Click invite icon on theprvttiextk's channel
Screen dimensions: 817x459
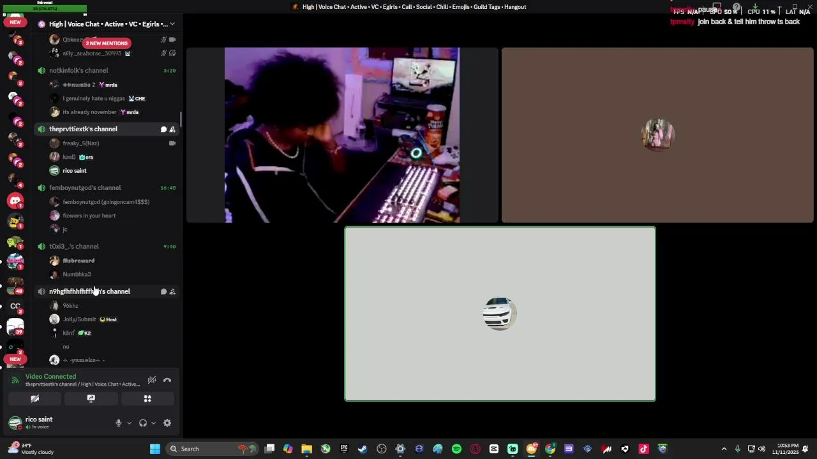pyautogui.click(x=172, y=129)
